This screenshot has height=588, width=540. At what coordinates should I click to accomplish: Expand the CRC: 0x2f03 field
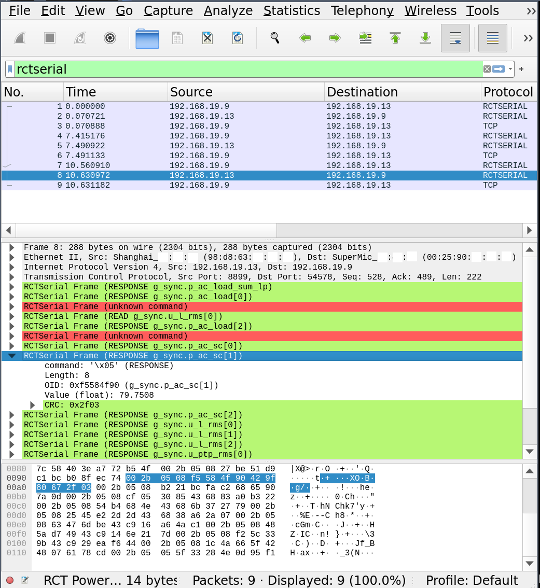click(x=33, y=405)
